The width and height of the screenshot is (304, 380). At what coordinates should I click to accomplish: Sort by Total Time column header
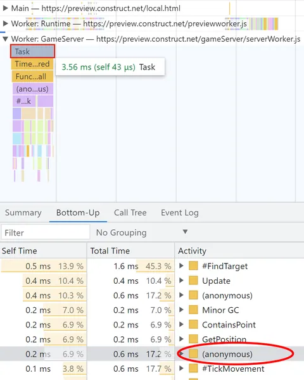point(130,251)
